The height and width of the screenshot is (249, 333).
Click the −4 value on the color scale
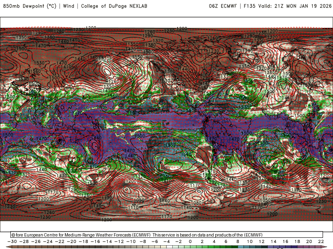click(x=167, y=242)
